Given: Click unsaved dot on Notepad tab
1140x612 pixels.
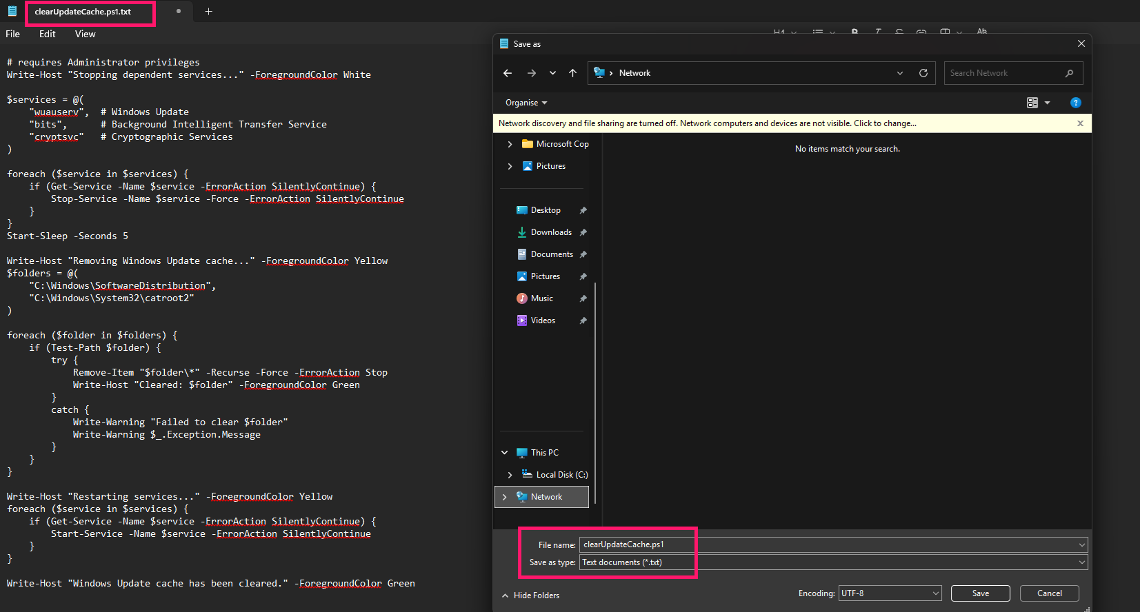Looking at the screenshot, I should 179,11.
